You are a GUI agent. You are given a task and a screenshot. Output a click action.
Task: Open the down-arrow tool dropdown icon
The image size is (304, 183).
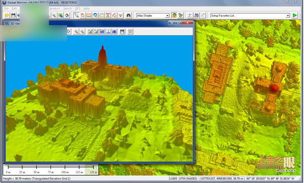coord(120,15)
